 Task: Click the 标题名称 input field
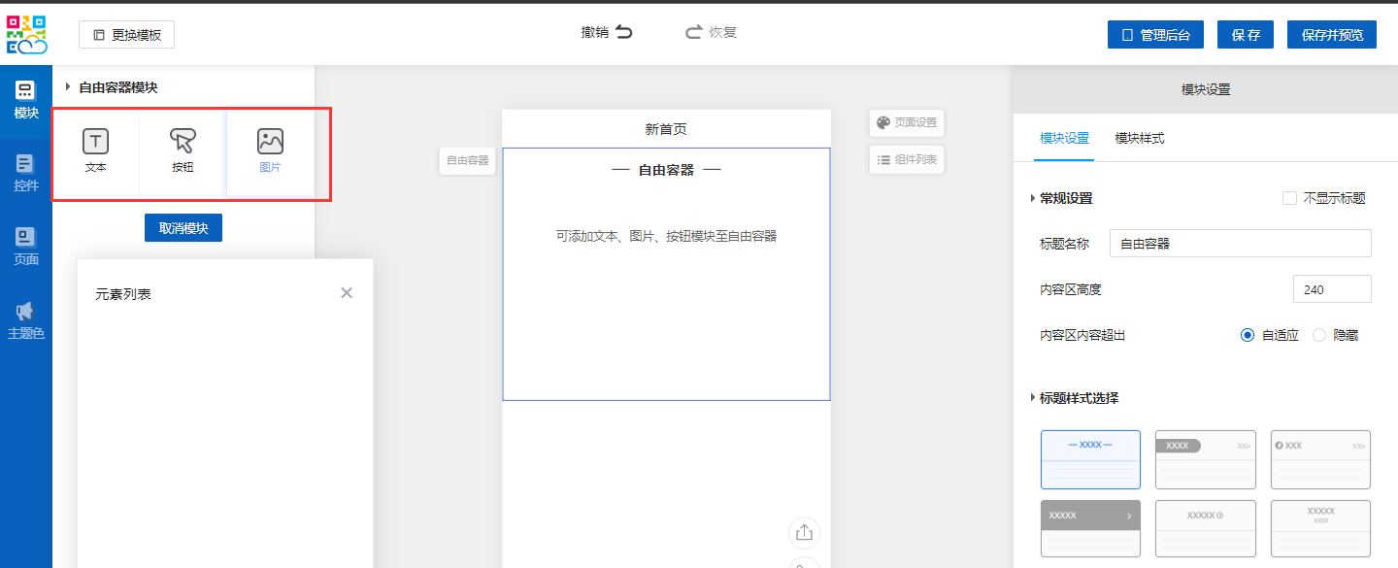tap(1240, 244)
